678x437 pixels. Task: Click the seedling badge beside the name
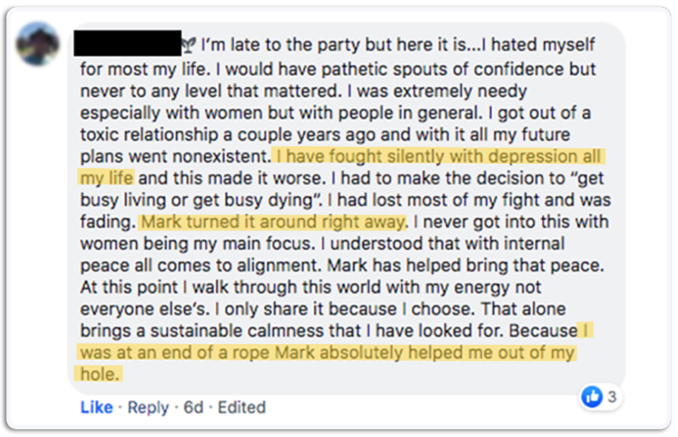(x=190, y=45)
